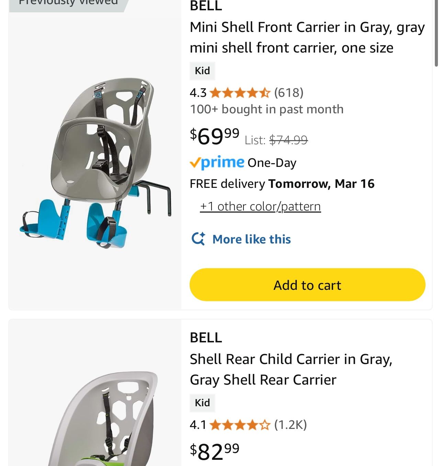The height and width of the screenshot is (466, 441).
Task: Select the More like this text link
Action: [251, 239]
